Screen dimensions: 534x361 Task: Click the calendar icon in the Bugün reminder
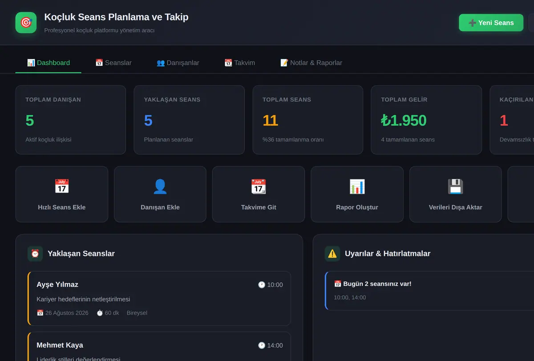coord(338,284)
